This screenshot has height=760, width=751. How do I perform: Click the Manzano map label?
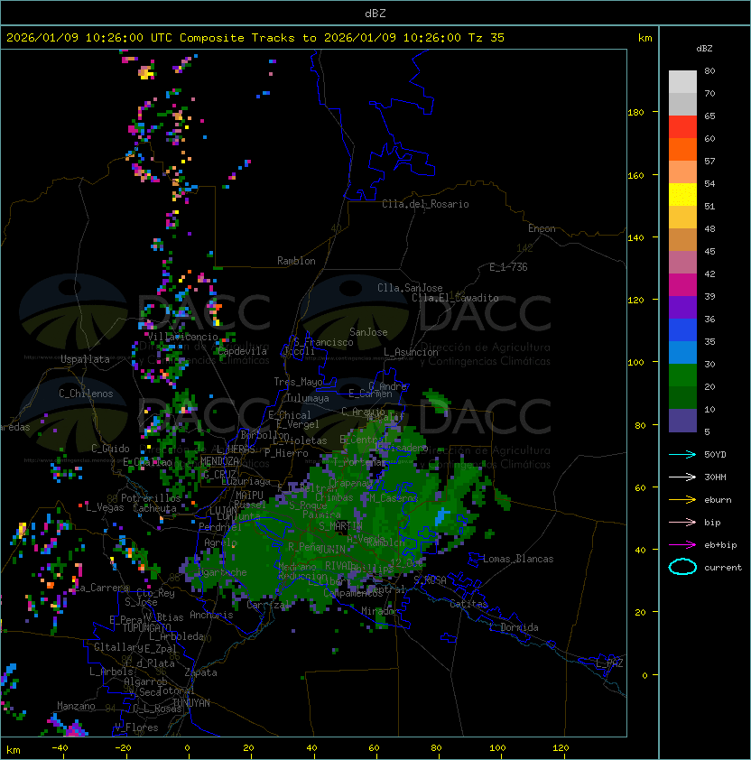click(x=76, y=706)
